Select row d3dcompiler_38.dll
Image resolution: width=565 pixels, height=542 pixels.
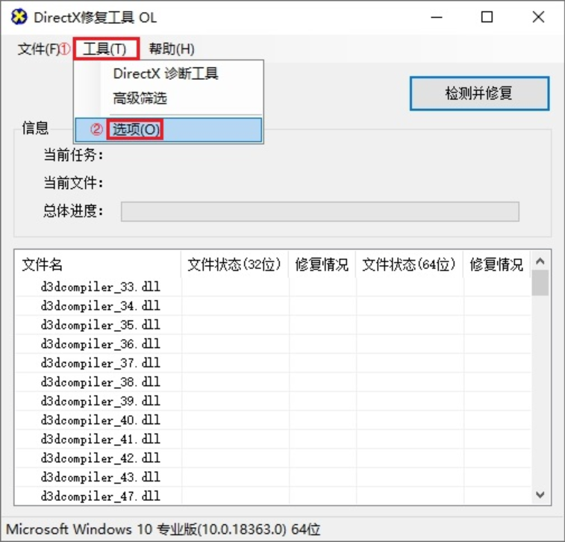(273, 382)
